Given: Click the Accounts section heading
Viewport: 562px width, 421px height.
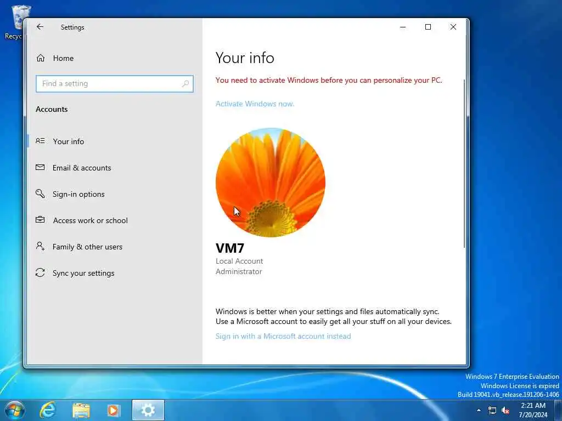Looking at the screenshot, I should click(52, 109).
